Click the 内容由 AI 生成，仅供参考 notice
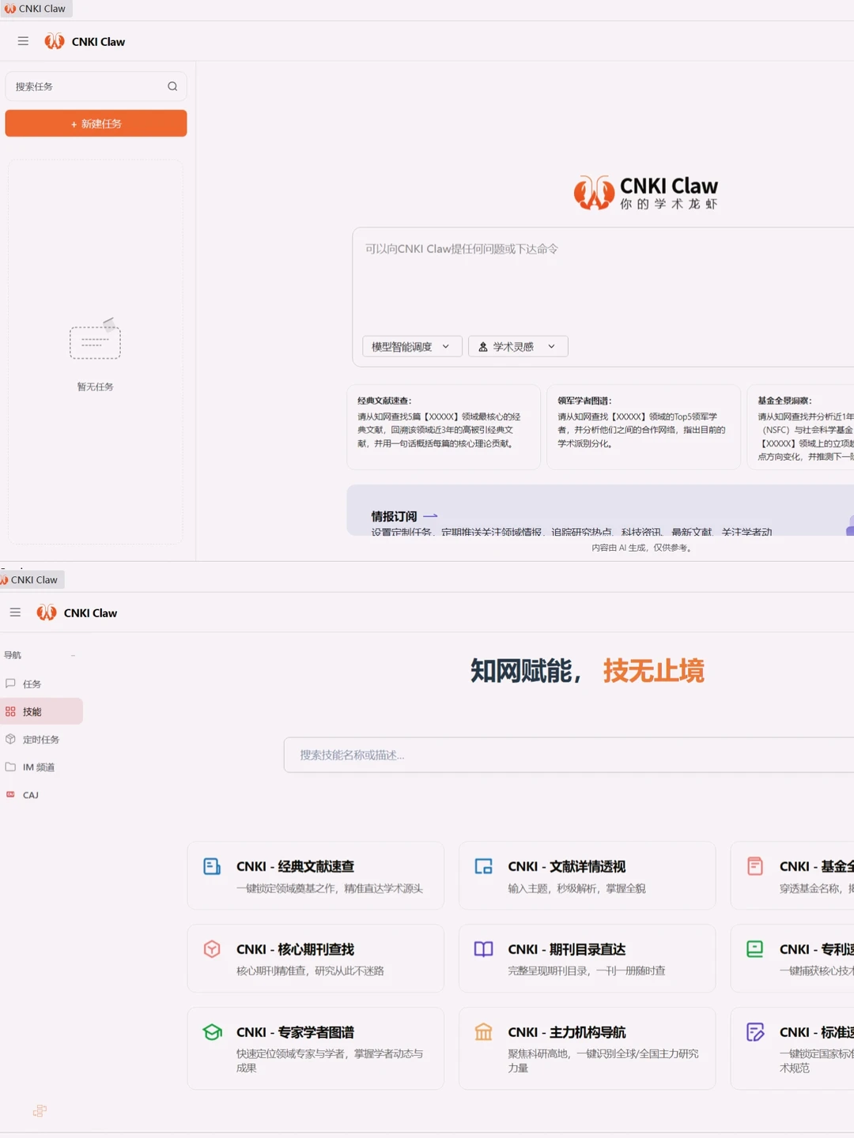The image size is (854, 1138). (x=644, y=548)
